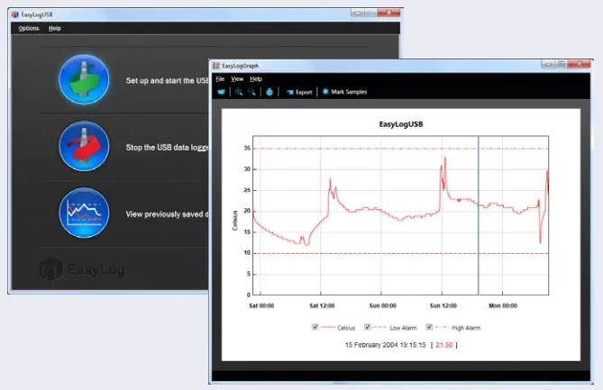This screenshot has height=390, width=603.
Task: Click the EasyLogUSB chart title
Action: [401, 124]
